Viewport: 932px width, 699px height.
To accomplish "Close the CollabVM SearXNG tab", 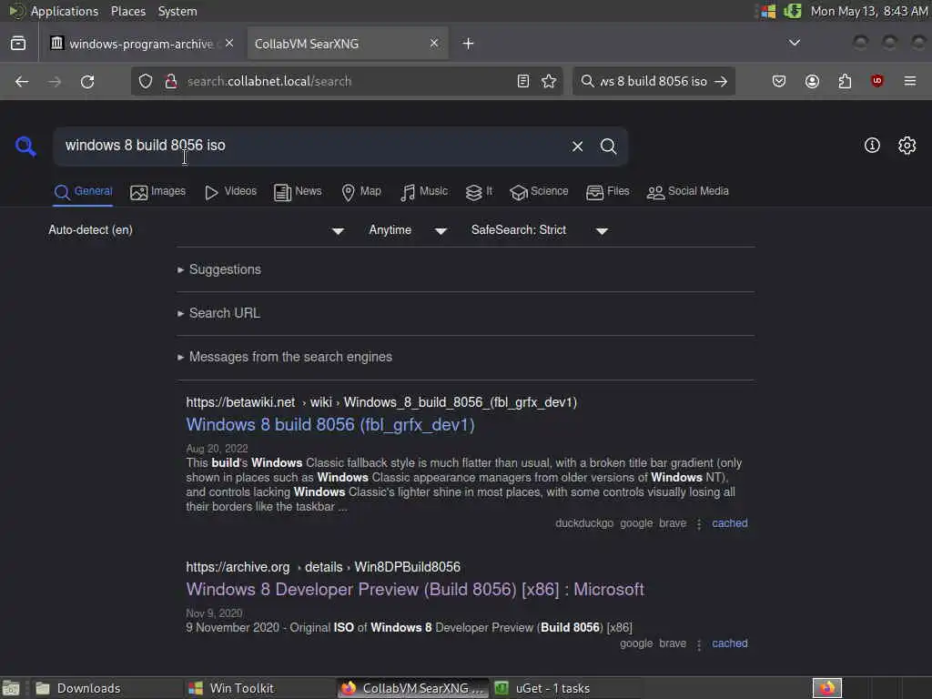I will click(434, 44).
